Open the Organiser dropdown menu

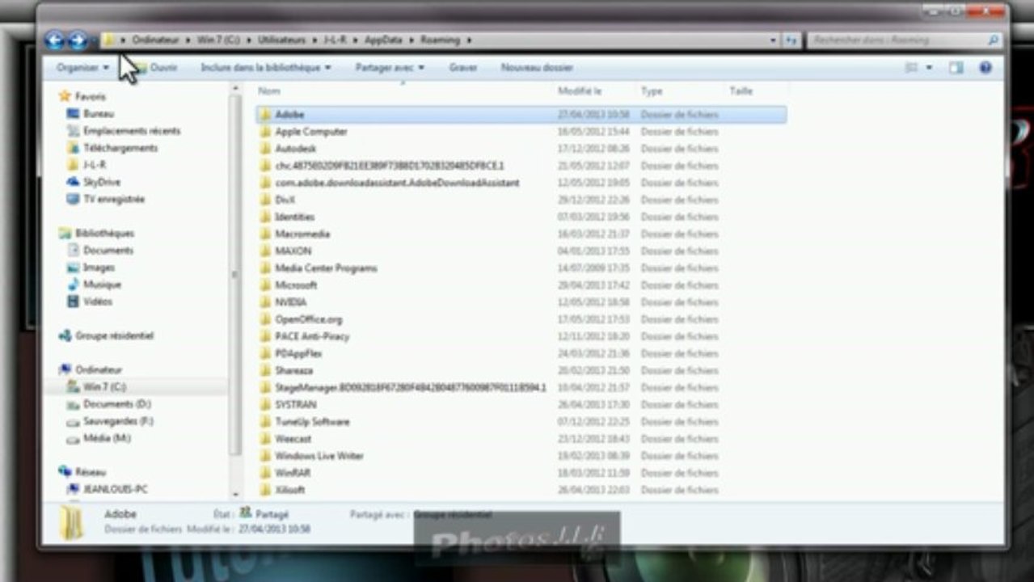(x=82, y=68)
